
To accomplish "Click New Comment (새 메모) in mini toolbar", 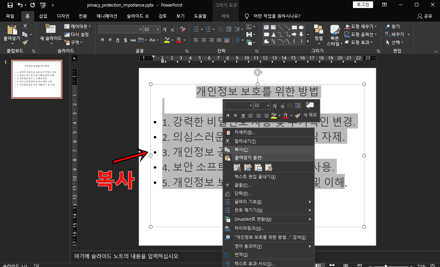I will 310,109.
